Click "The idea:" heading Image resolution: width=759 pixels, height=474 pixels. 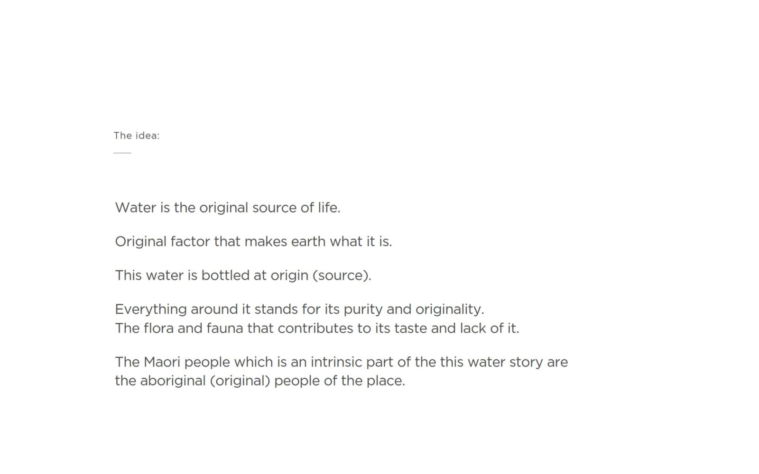[x=137, y=136]
